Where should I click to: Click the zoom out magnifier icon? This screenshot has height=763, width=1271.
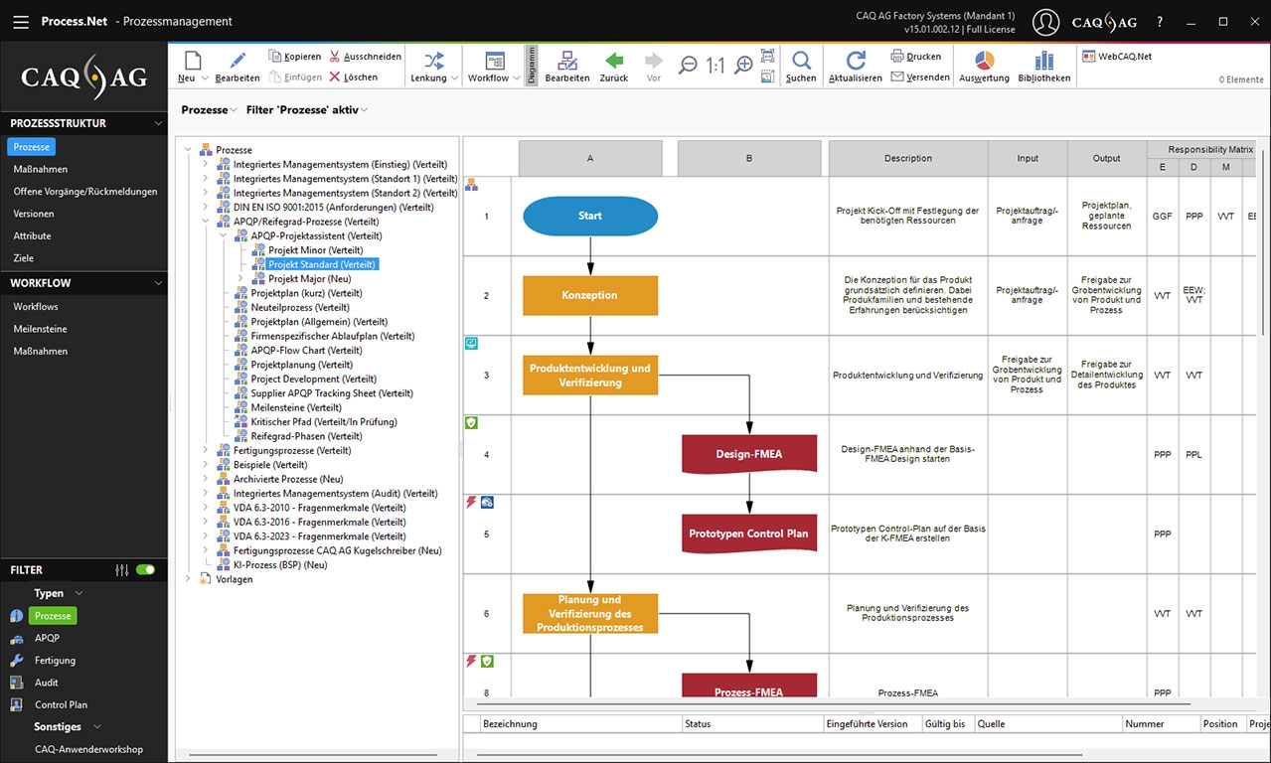click(x=688, y=66)
